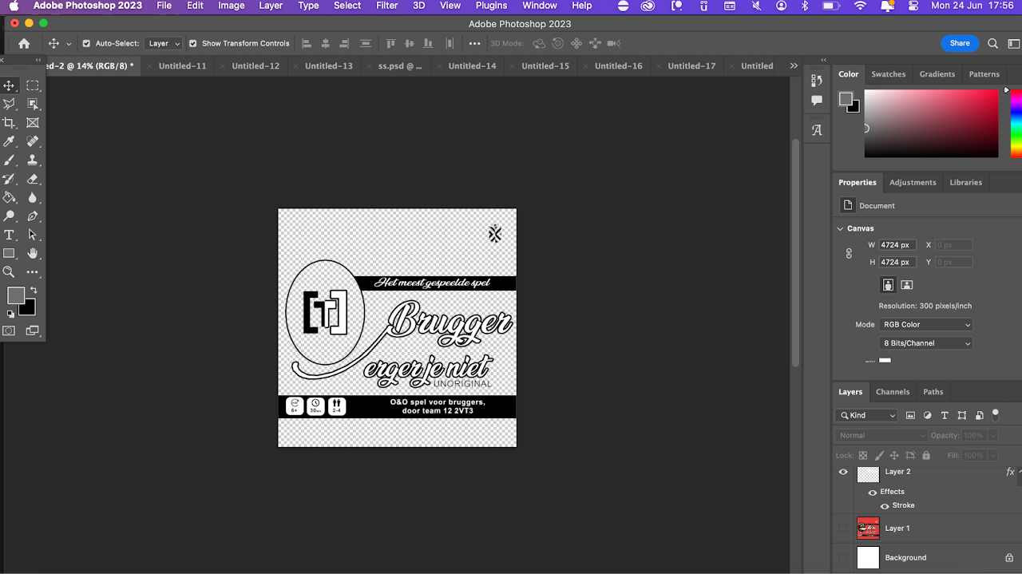Select the Brush tool
This screenshot has height=574, width=1022.
(x=10, y=160)
